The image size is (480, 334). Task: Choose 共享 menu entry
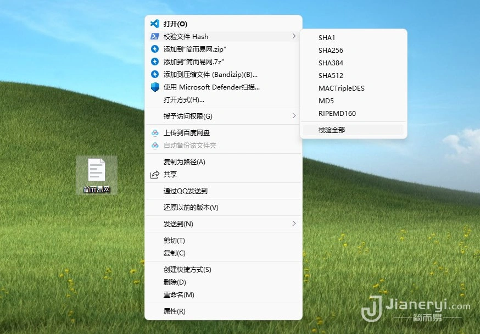(224, 175)
